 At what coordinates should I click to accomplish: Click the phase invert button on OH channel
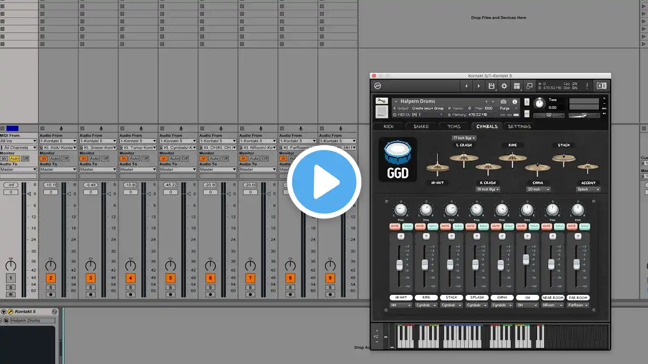point(527,236)
